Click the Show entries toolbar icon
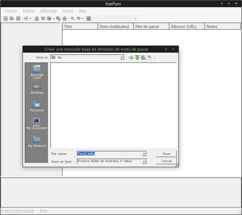The image size is (242, 215). click(79, 19)
